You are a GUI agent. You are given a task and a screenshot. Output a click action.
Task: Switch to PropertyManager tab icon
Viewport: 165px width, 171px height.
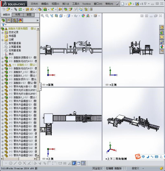[x=9, y=20]
